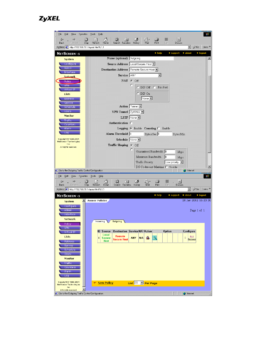Click upper window page vertical scrollbar
Screen dimensions: 262x339
[x=209, y=112]
